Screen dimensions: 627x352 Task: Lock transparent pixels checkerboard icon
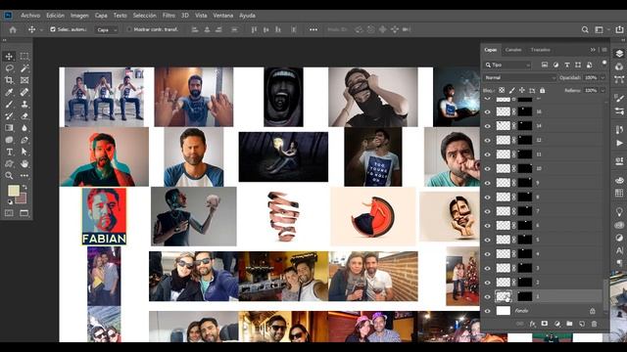point(502,91)
